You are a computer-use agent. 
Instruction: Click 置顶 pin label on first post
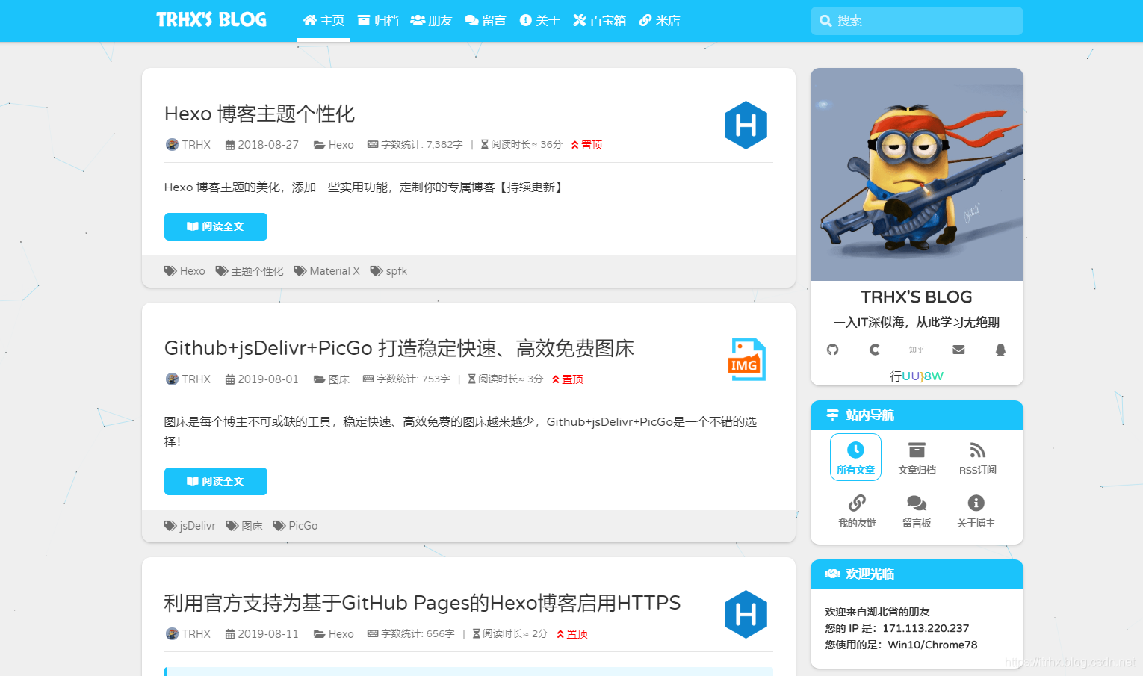click(x=586, y=145)
